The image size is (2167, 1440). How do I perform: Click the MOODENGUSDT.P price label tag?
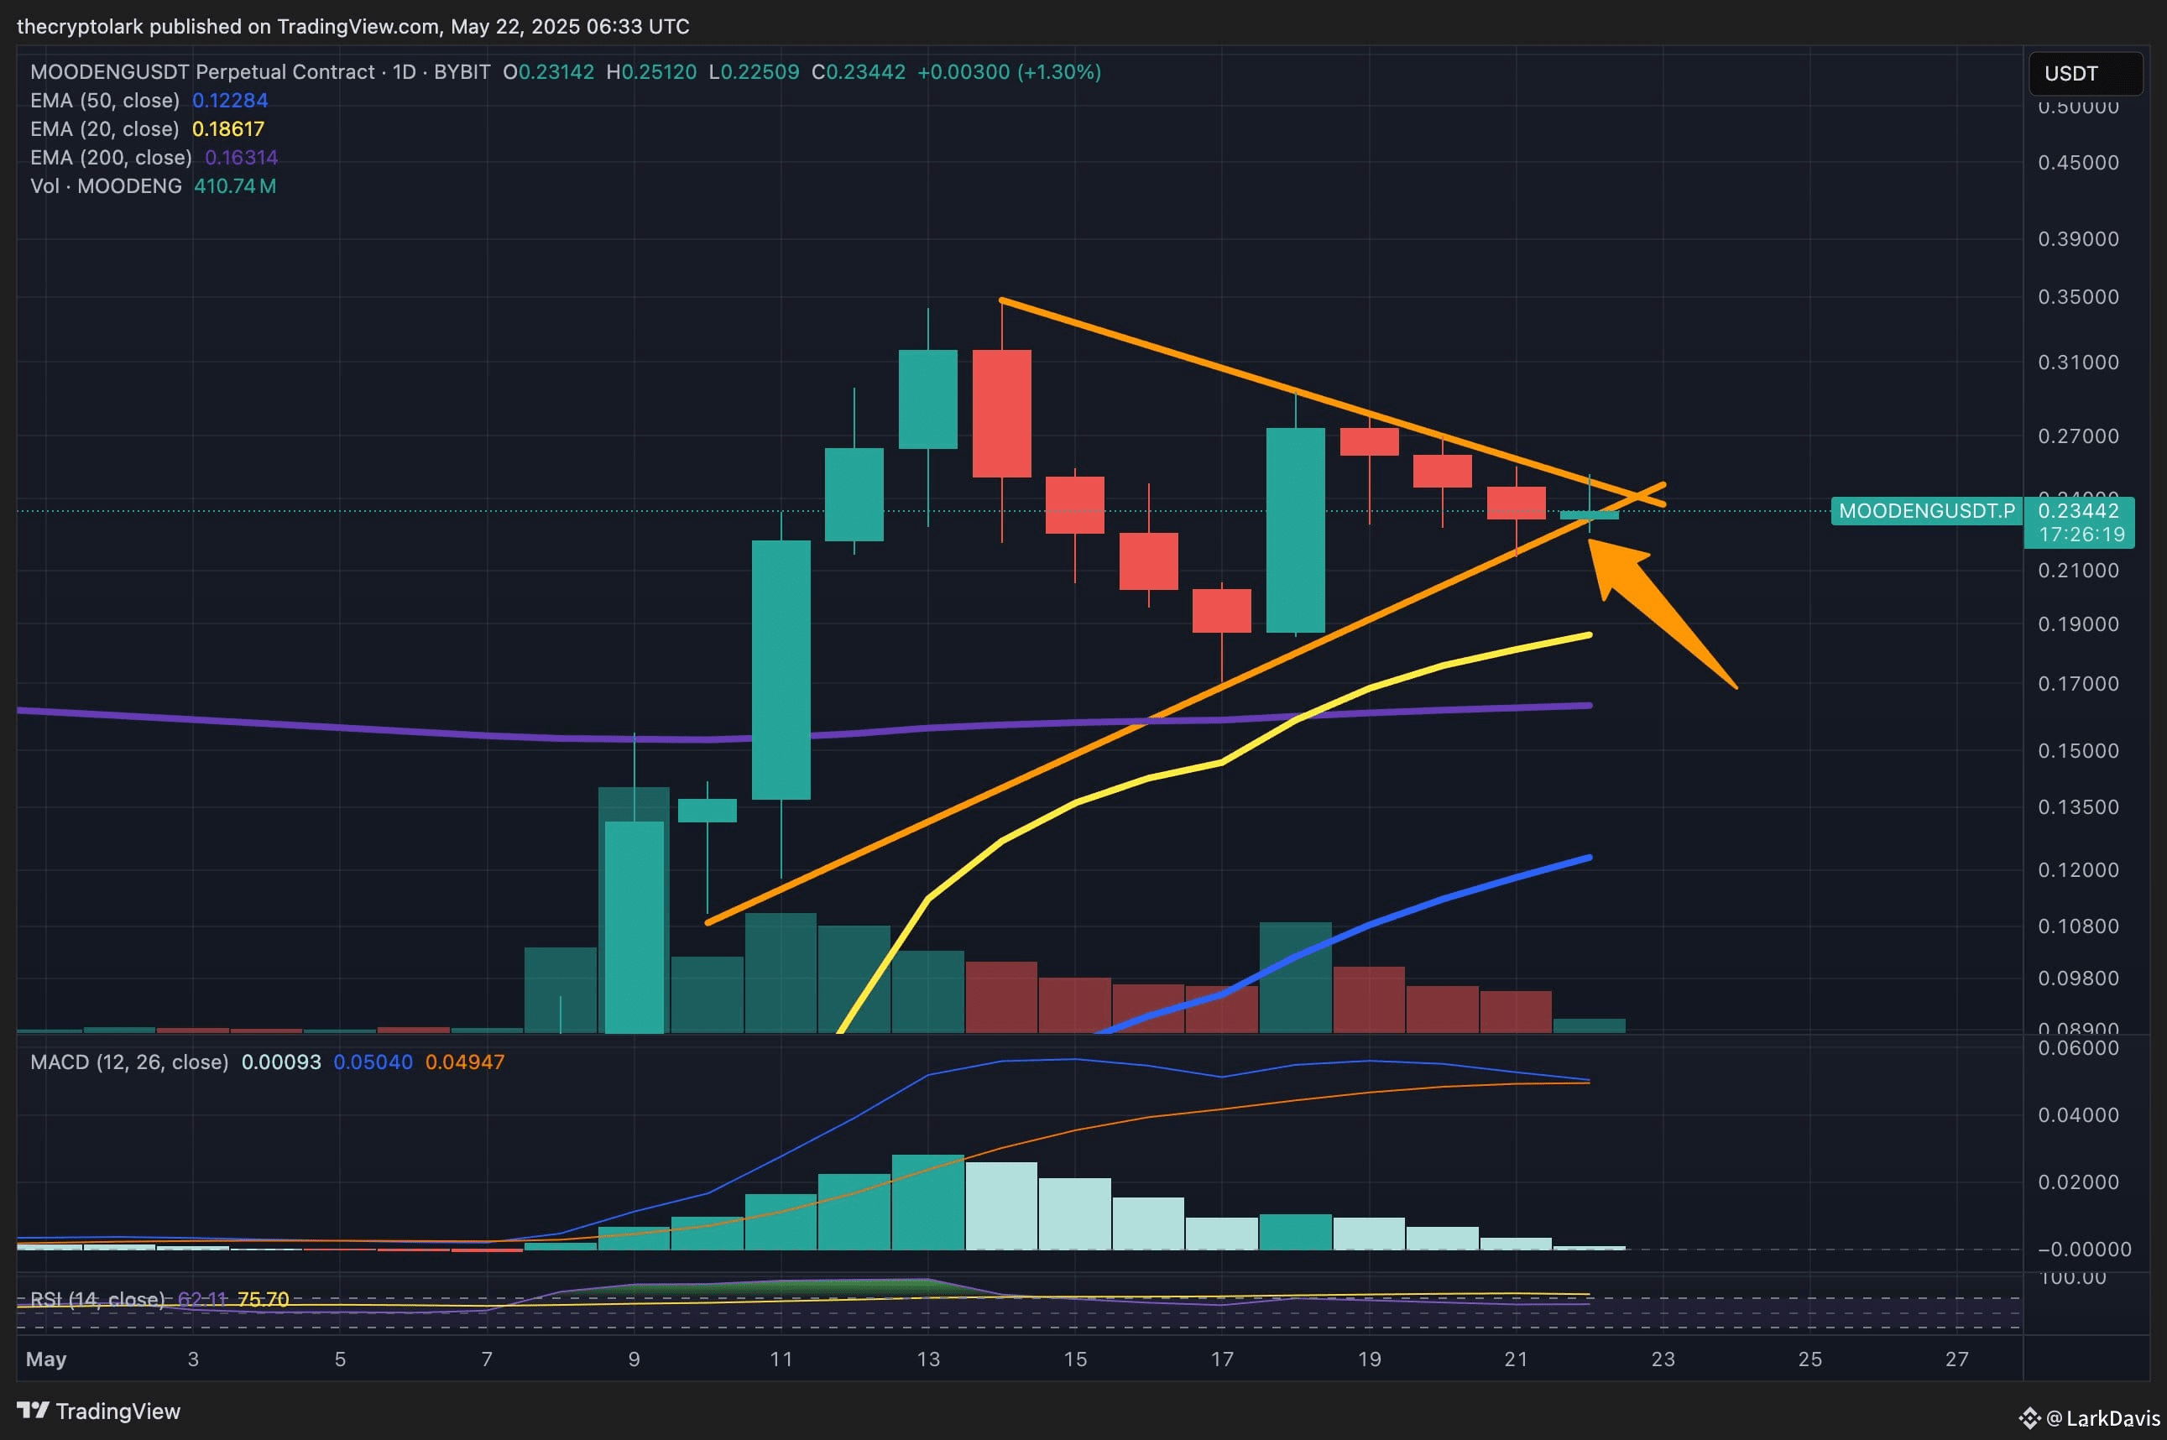[1925, 510]
